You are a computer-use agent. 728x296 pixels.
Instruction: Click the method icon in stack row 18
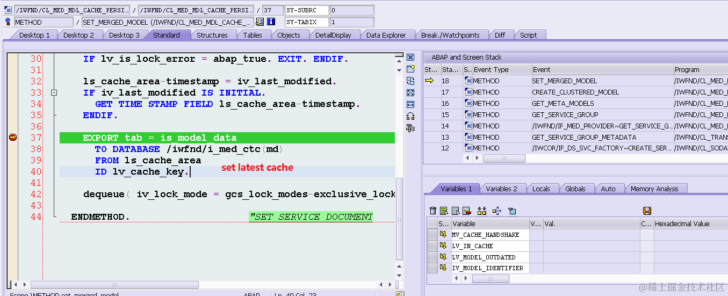468,81
